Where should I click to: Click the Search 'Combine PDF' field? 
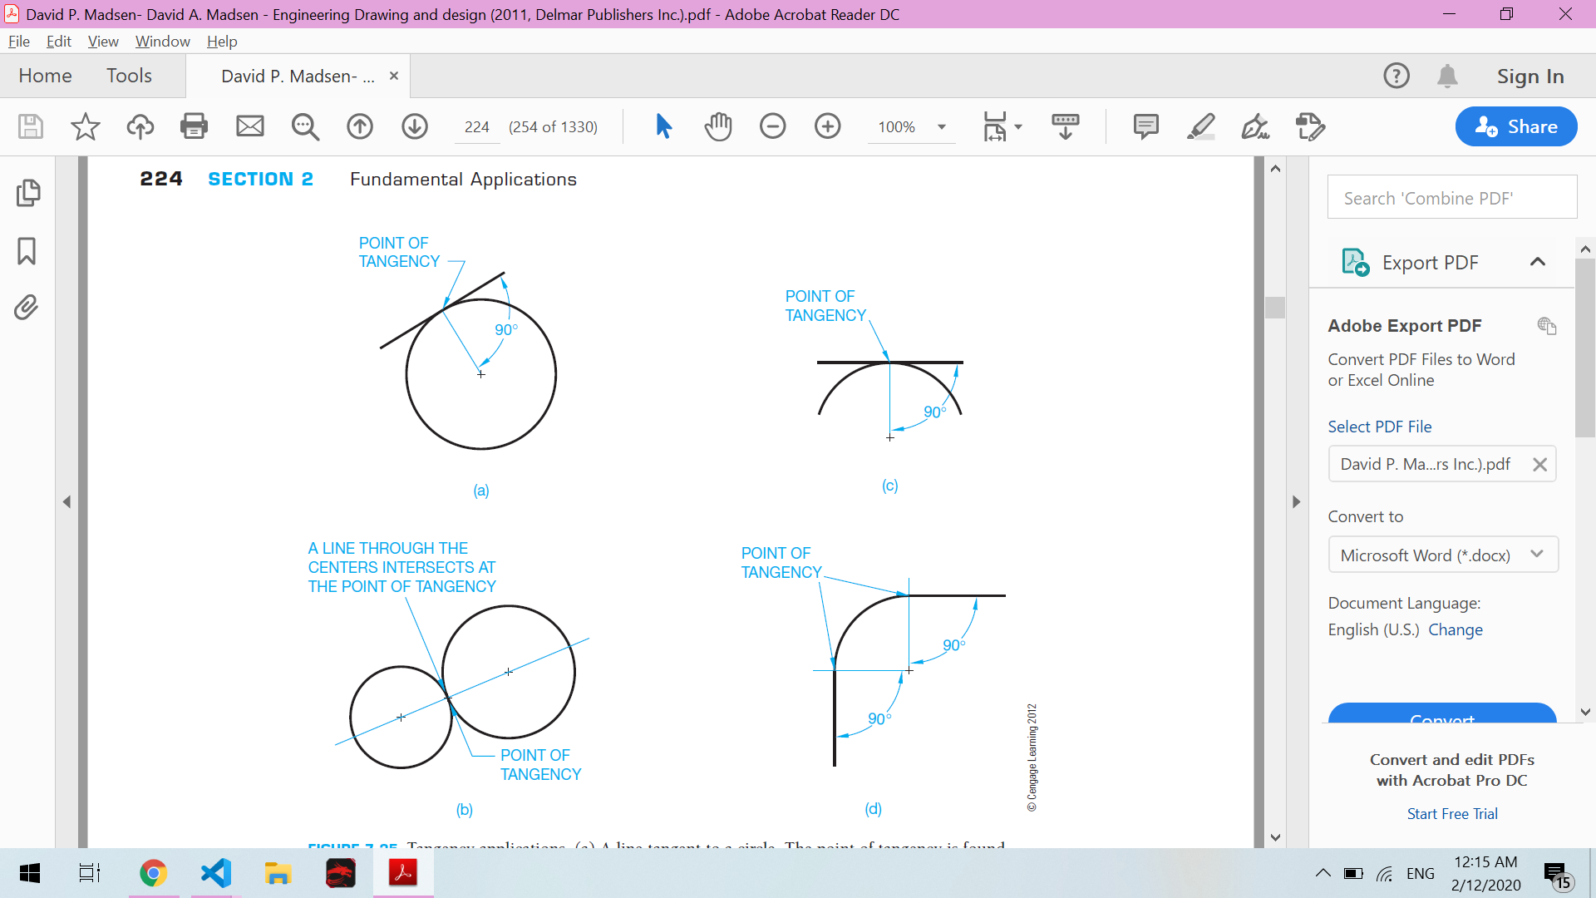(1451, 198)
